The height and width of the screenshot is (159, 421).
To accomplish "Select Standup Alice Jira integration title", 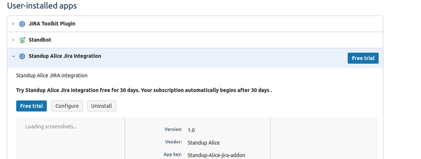I will [65, 56].
